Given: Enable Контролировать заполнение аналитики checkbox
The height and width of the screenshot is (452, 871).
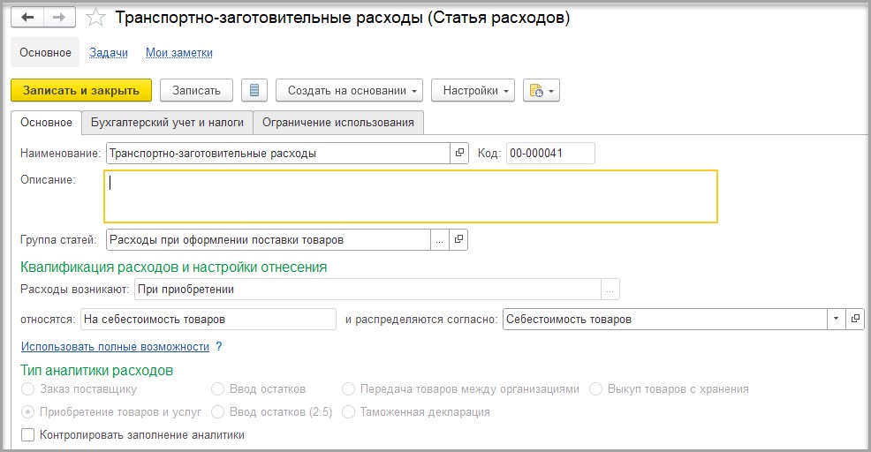Looking at the screenshot, I should pyautogui.click(x=27, y=435).
